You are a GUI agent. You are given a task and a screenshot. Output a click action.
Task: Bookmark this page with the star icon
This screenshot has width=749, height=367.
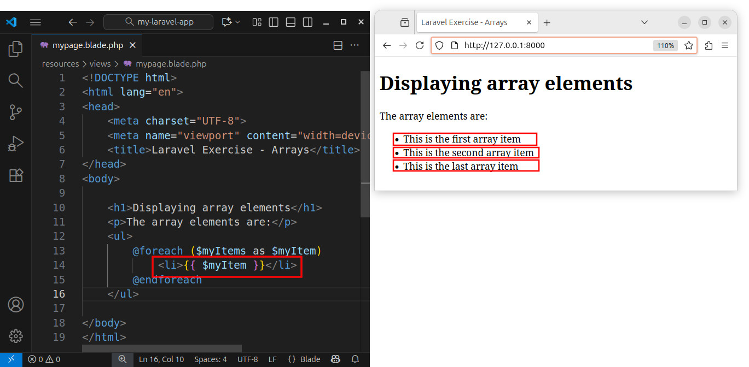point(689,45)
